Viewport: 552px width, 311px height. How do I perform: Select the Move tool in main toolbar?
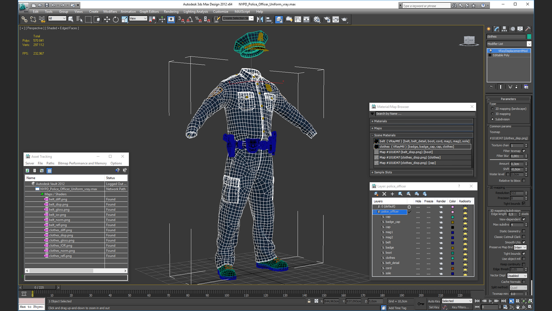point(107,19)
